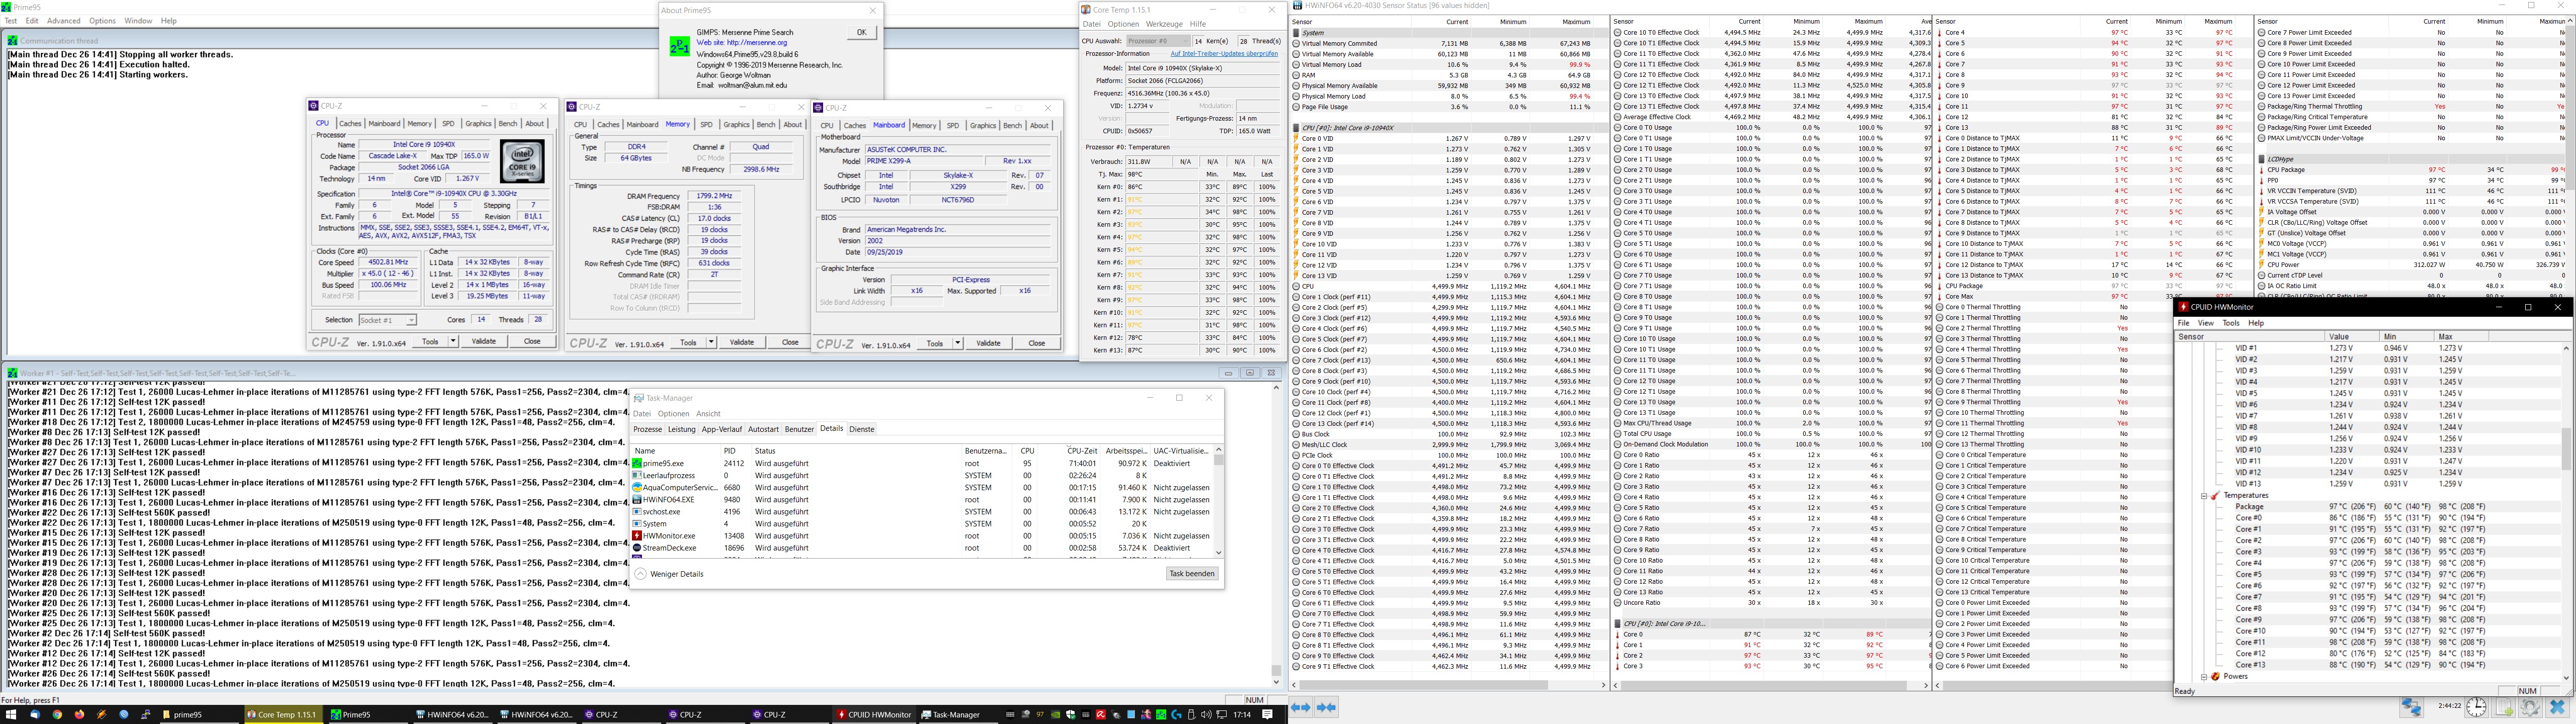Image resolution: width=2576 pixels, height=724 pixels.
Task: Open the taskbar notification center icon
Action: 1268,714
